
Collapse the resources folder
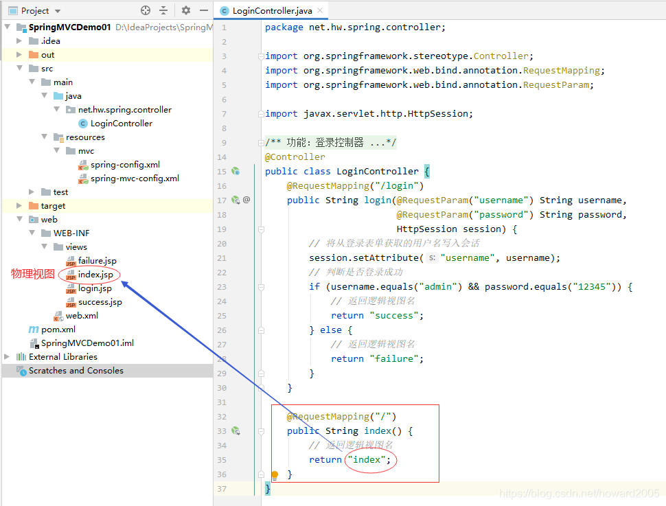point(44,137)
